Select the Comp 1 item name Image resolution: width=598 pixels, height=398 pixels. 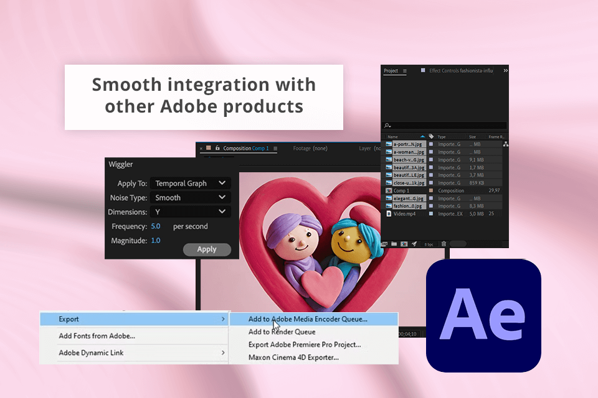coord(401,190)
